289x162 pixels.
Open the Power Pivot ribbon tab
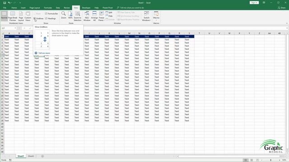[x=107, y=8]
